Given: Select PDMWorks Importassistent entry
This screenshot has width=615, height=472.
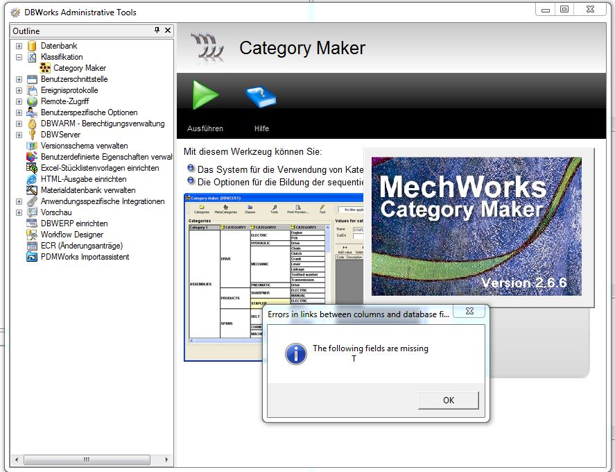Looking at the screenshot, I should pyautogui.click(x=85, y=257).
